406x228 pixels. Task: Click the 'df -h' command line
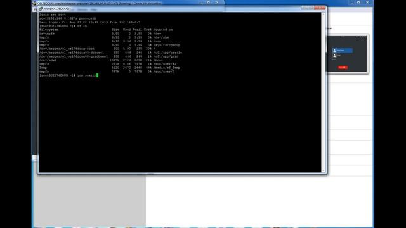(63, 26)
